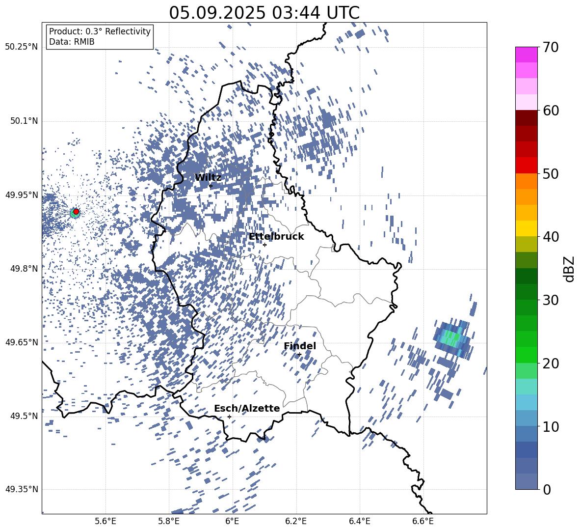Image resolution: width=581 pixels, height=531 pixels.
Task: Click the dBZ colorbar axis label
Action: point(570,269)
